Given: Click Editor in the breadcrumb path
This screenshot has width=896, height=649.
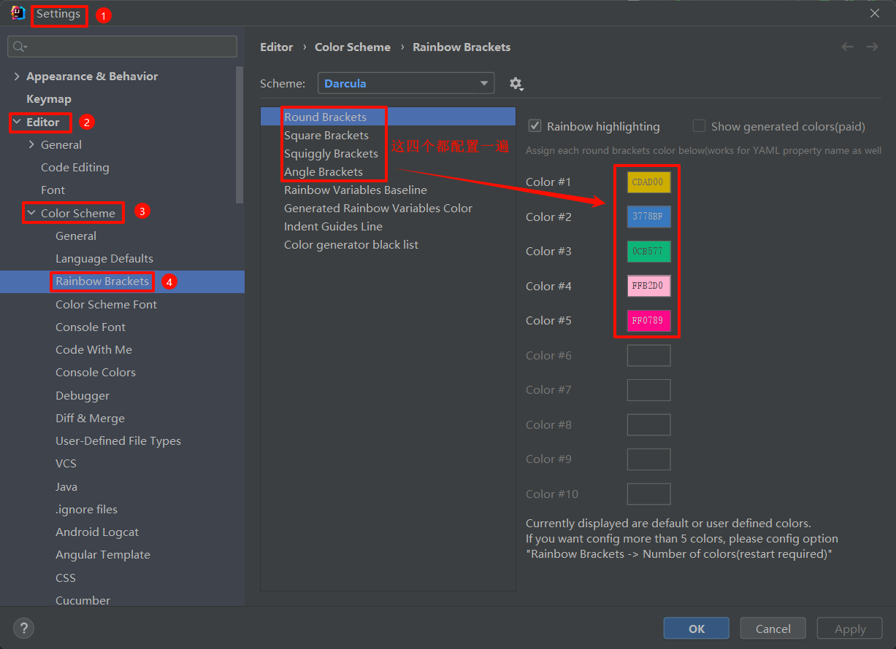Looking at the screenshot, I should (277, 47).
